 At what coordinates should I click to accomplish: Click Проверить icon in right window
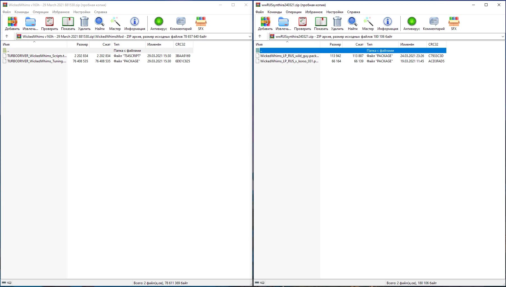(303, 23)
